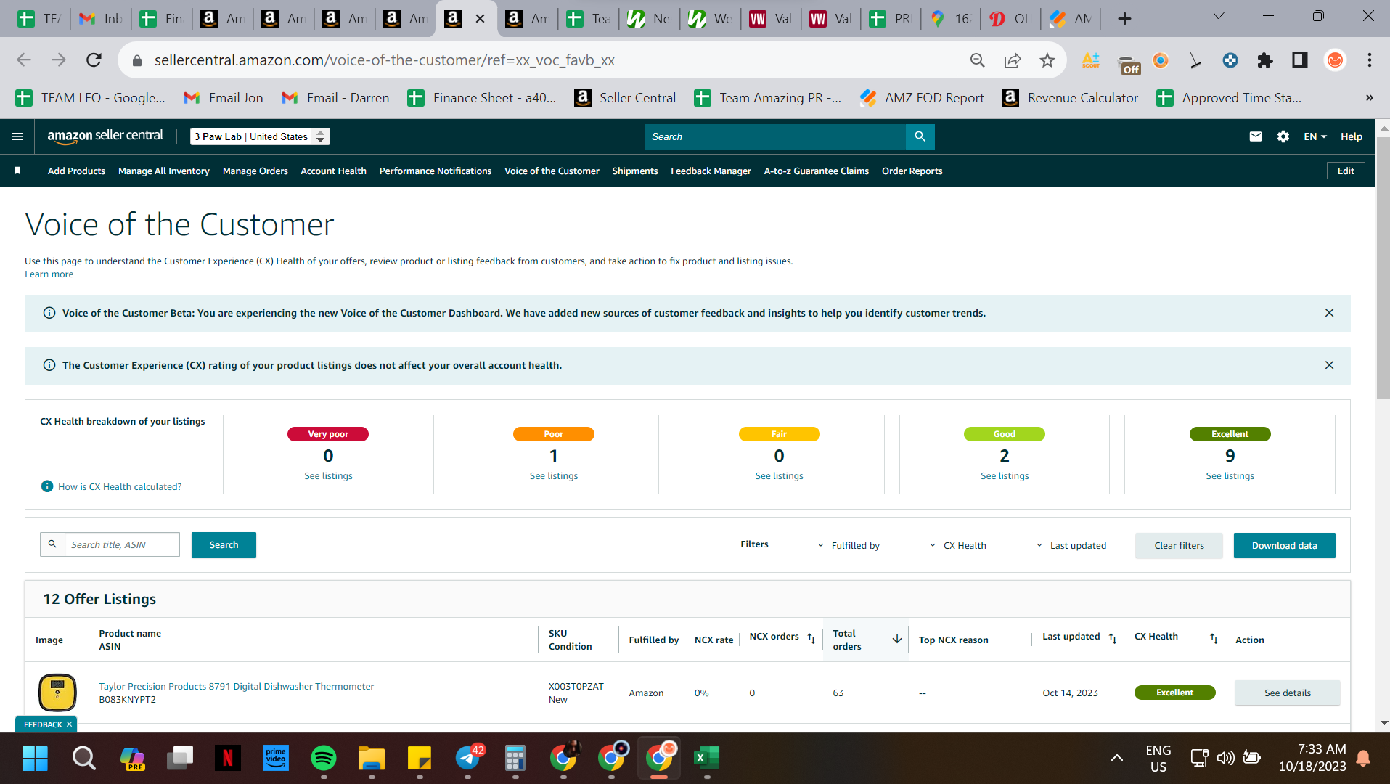The image size is (1390, 784).
Task: Open the 3 Paw Lab account switcher
Action: (260, 136)
